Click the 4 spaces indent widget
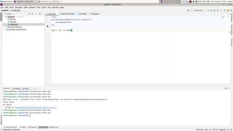 tap(222, 130)
